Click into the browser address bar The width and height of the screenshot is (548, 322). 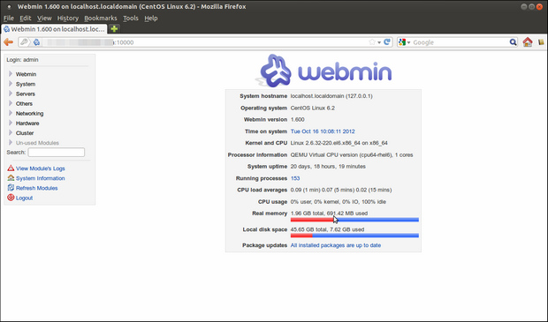204,42
